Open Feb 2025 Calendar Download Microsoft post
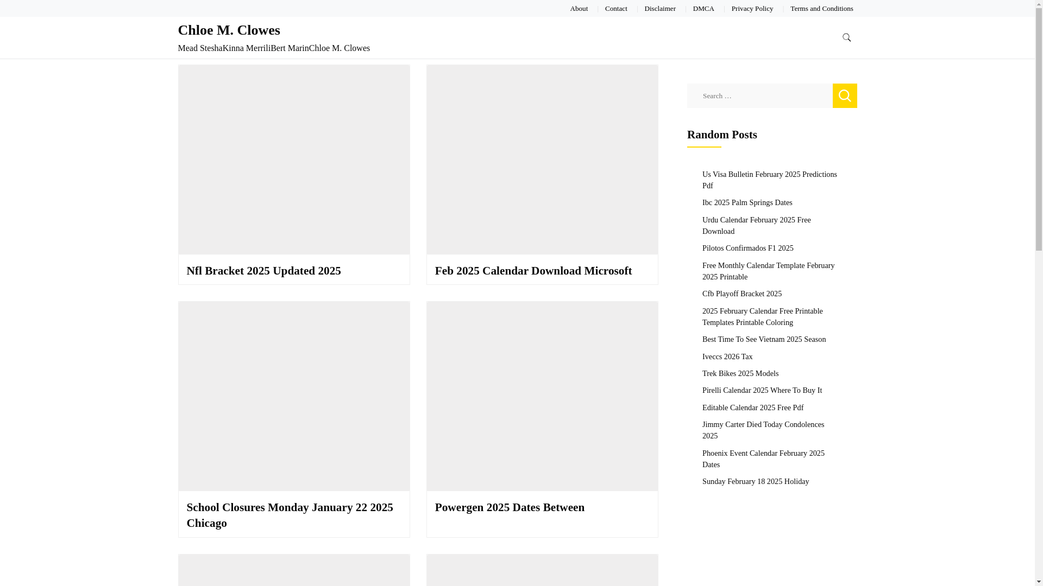The height and width of the screenshot is (586, 1043). 533,271
